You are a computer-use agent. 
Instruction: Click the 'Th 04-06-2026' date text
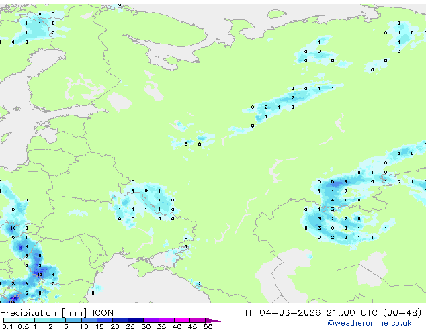click(282, 313)
